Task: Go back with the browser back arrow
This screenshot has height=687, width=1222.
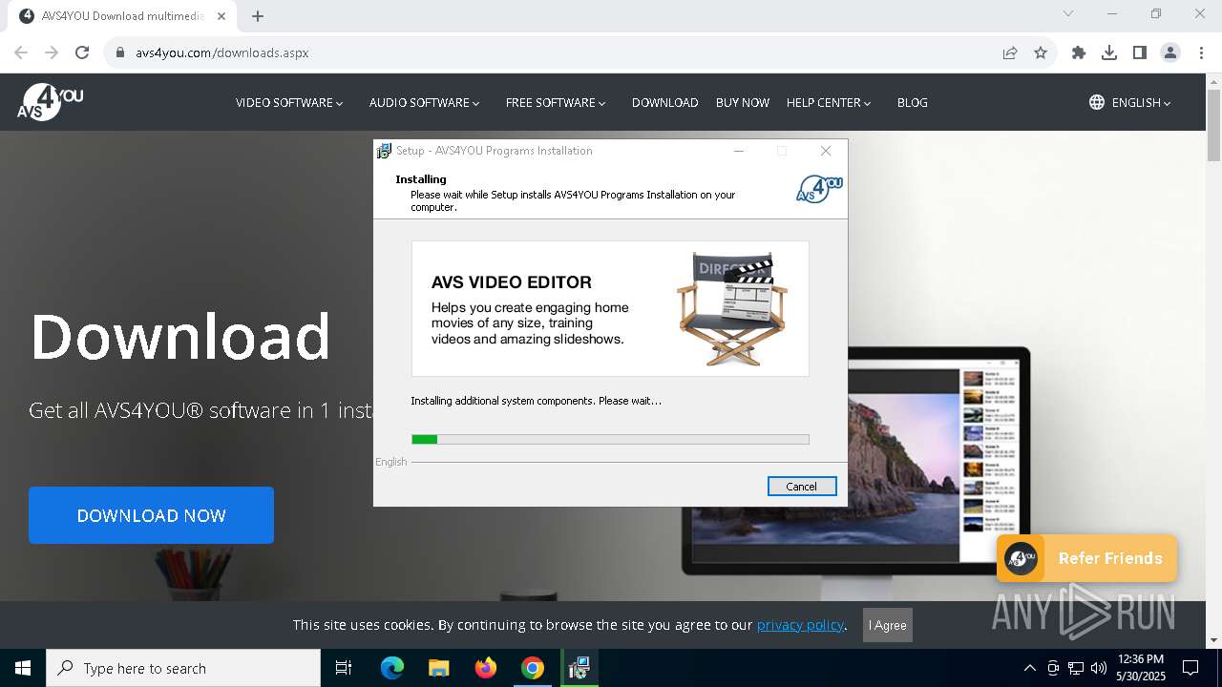Action: (x=21, y=52)
